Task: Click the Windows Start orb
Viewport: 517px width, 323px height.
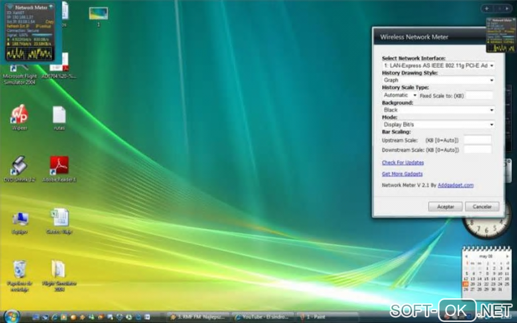Action: click(12, 316)
